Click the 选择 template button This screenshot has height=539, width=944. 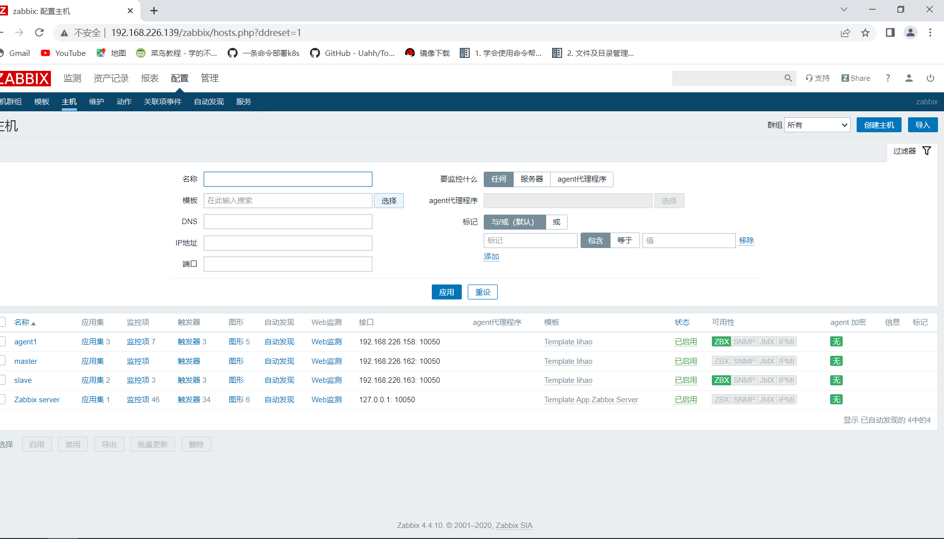click(389, 201)
